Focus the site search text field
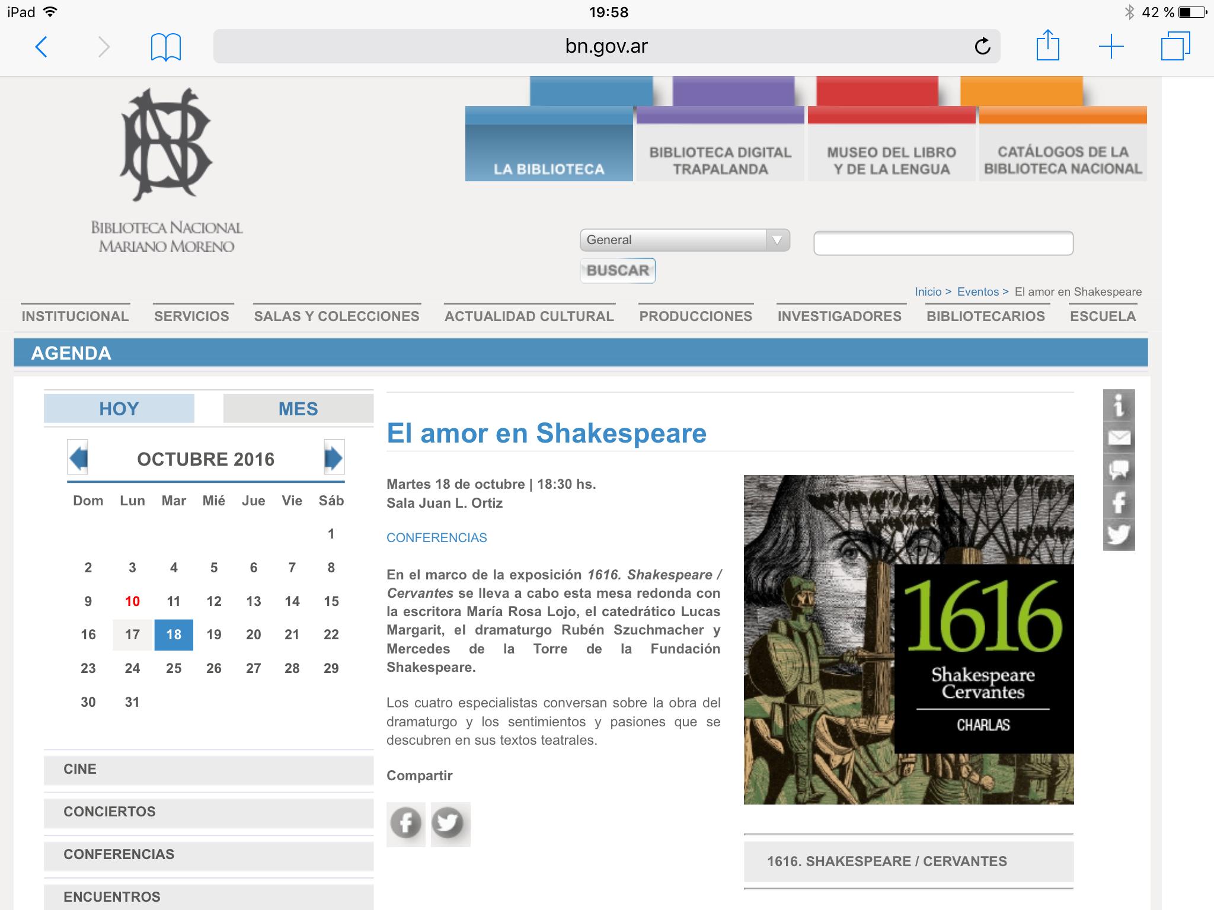The image size is (1214, 910). (x=943, y=243)
